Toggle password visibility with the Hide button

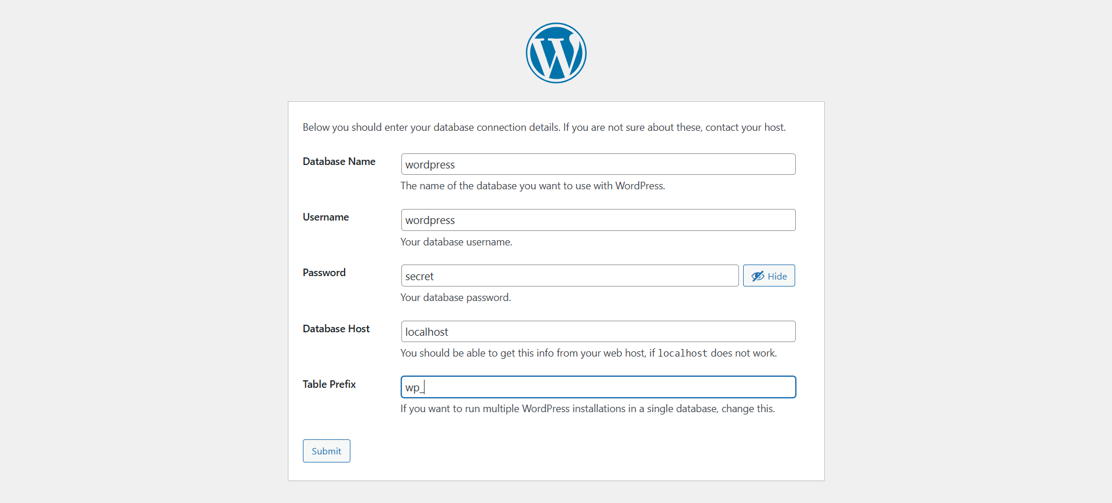click(x=769, y=276)
